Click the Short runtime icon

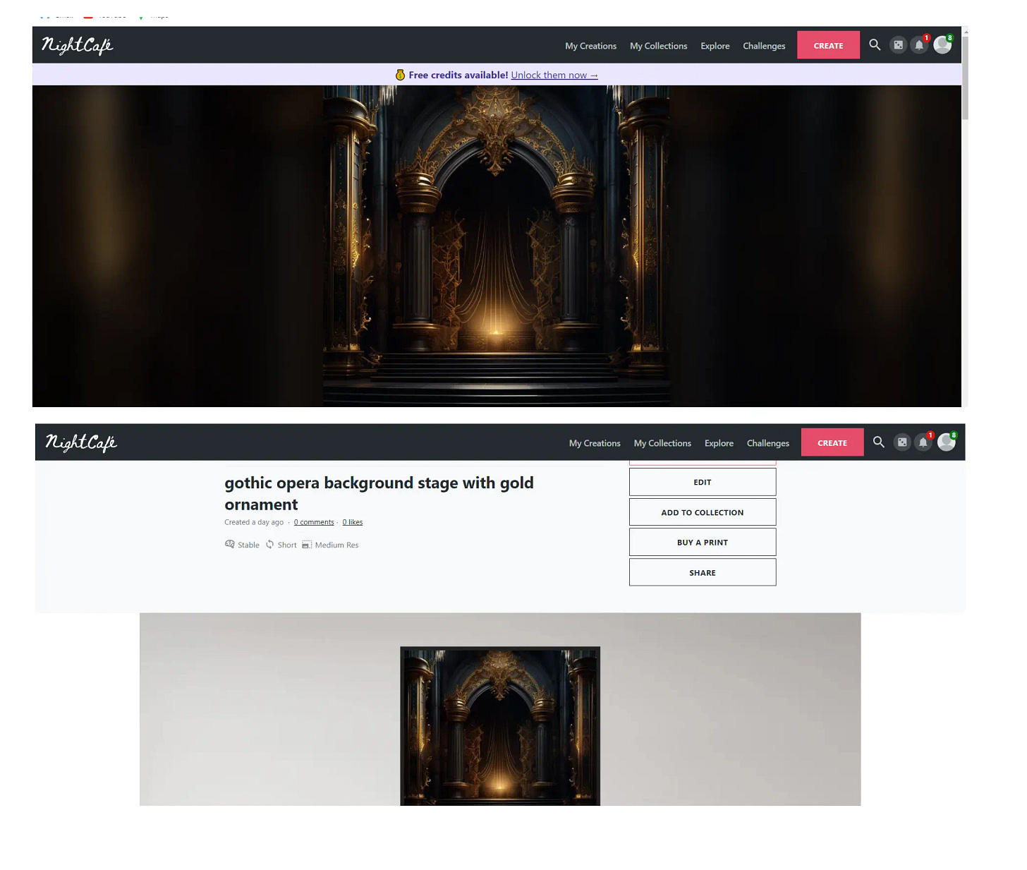pos(269,544)
